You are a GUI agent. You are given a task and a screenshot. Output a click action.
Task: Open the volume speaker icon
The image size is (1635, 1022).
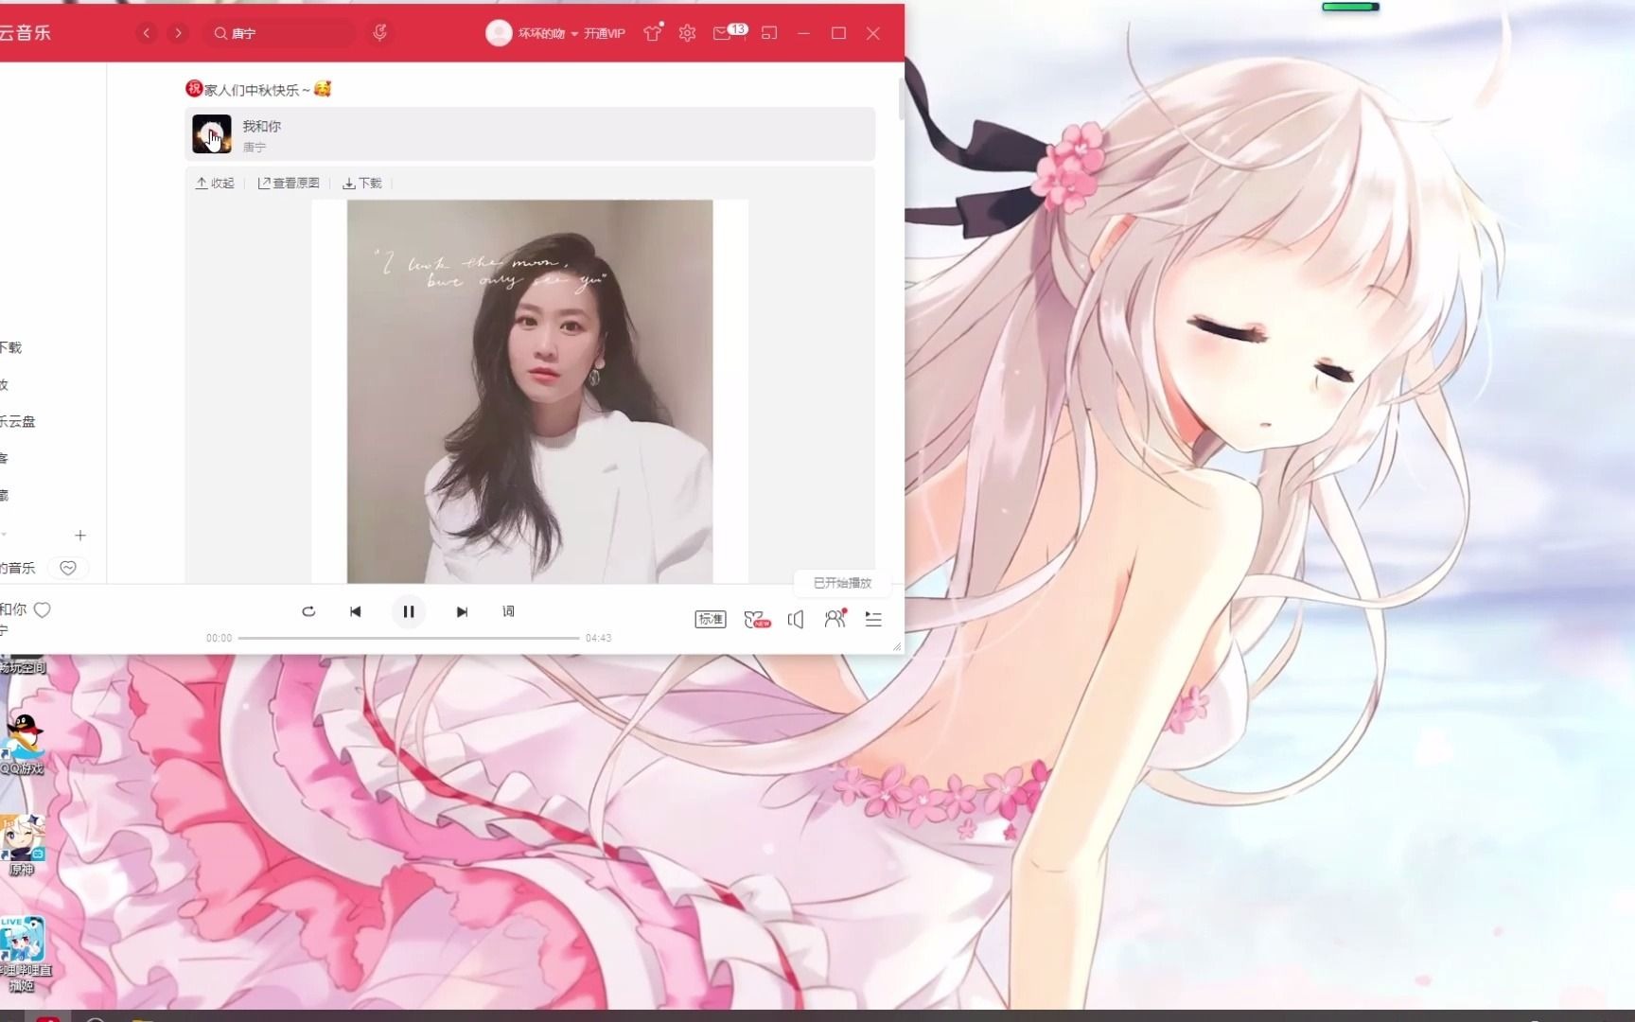[x=796, y=619]
